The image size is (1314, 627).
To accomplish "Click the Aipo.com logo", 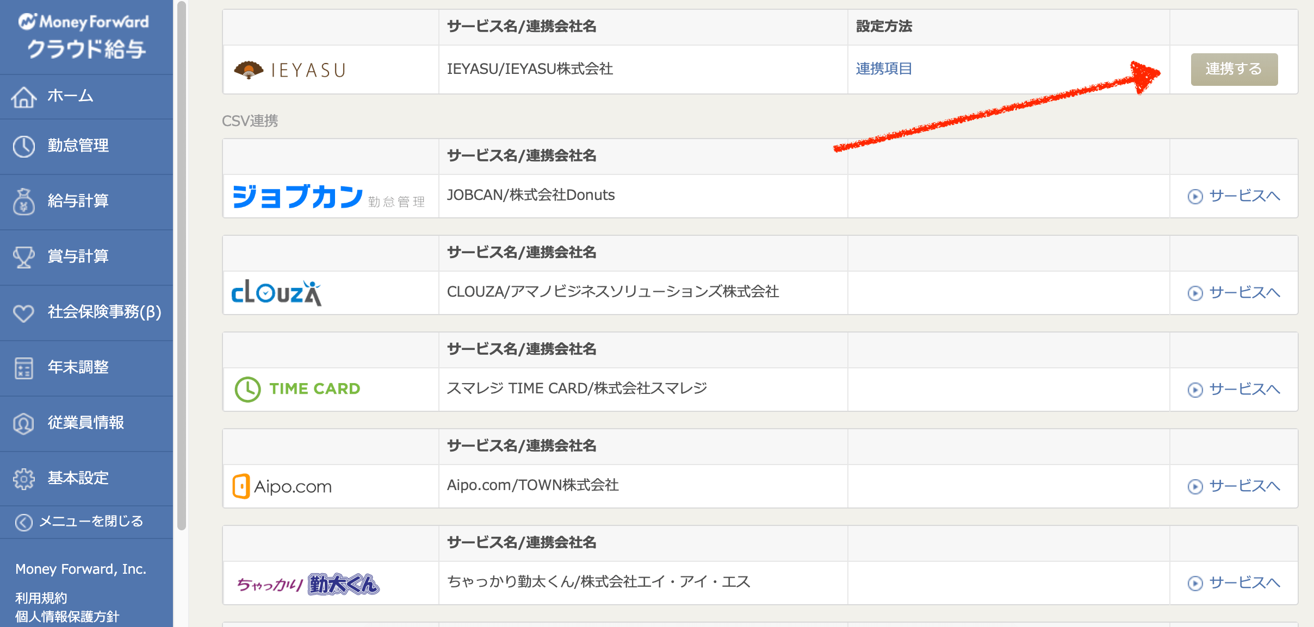I will coord(282,486).
